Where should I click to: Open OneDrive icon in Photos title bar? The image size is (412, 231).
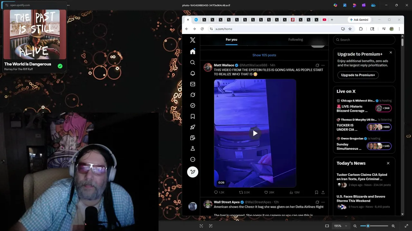[373, 5]
